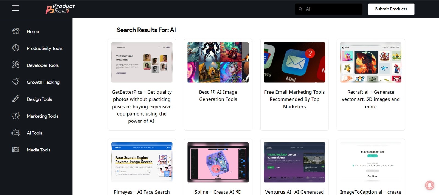The height and width of the screenshot is (195, 439).
Task: Click the 'Search Results For: AI' heading
Action: click(146, 30)
